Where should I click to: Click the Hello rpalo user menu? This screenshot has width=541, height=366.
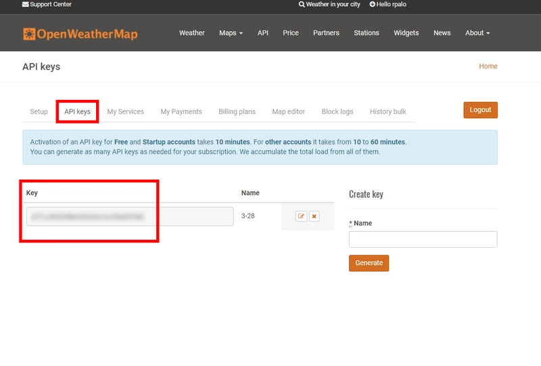[387, 4]
